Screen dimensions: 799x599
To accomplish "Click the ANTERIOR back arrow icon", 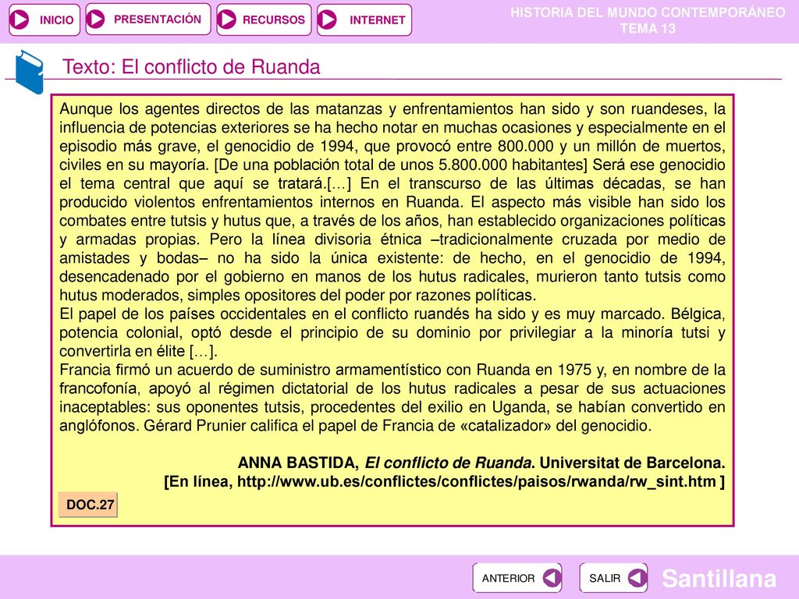I will coord(552,578).
